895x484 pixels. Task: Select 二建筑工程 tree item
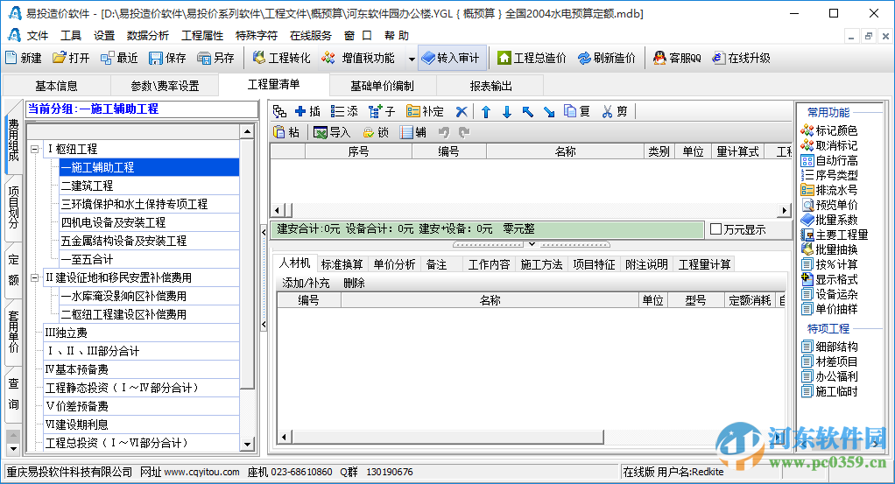tap(149, 186)
